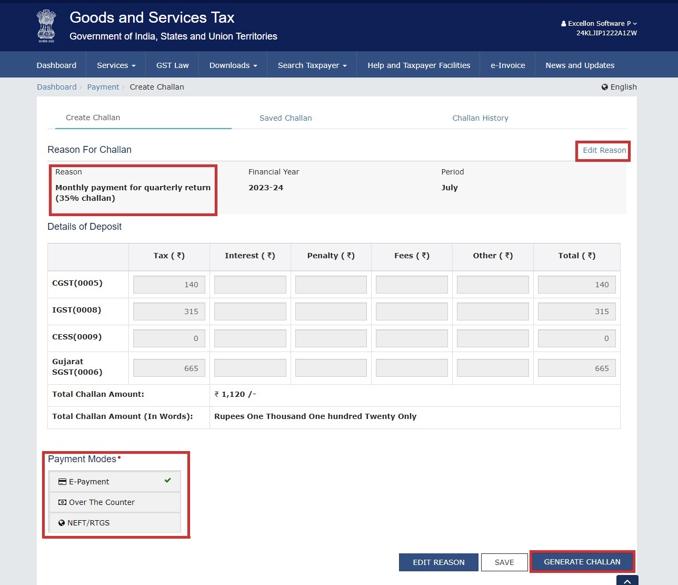Open the Excellon Software account dropdown
Screen dimensions: 678x585
pos(599,24)
